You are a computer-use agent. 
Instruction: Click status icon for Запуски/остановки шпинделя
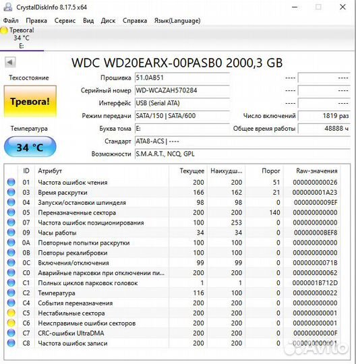coord(11,202)
